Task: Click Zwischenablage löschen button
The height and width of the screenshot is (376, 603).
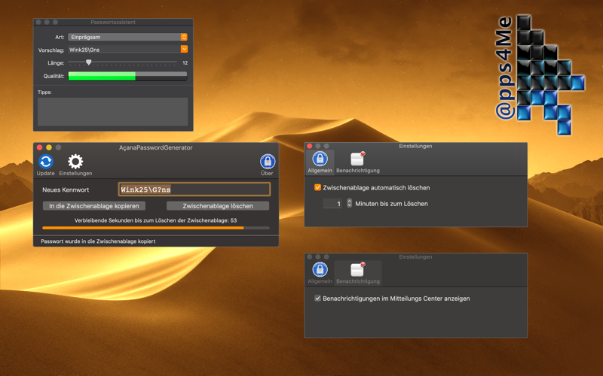Action: (218, 205)
